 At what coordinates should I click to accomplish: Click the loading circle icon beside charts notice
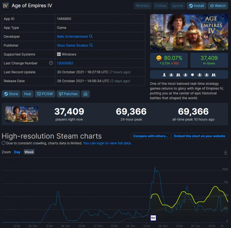3,143
